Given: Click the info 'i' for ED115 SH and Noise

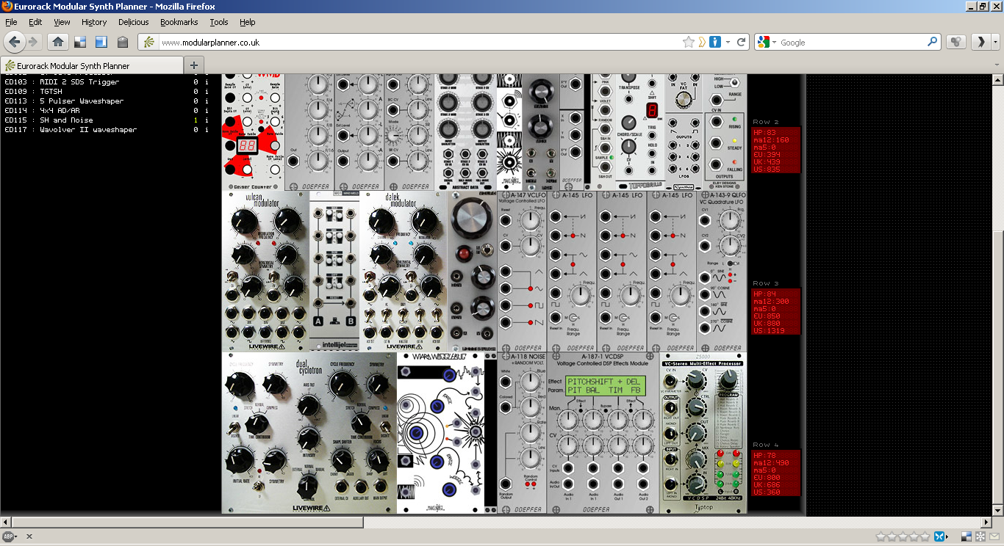Looking at the screenshot, I should [207, 120].
